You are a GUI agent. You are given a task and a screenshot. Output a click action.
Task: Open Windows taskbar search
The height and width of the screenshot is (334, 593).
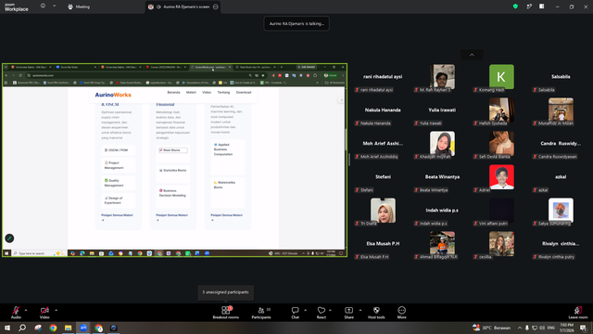pos(22,328)
